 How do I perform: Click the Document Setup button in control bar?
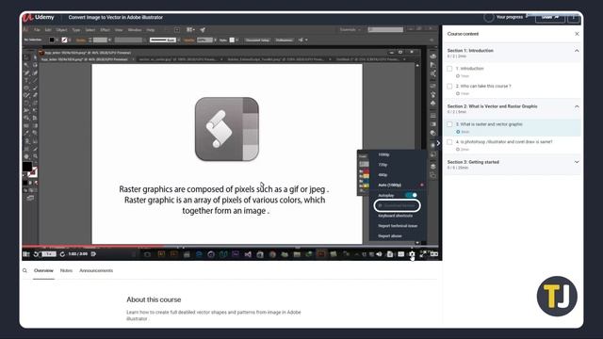pyautogui.click(x=257, y=40)
